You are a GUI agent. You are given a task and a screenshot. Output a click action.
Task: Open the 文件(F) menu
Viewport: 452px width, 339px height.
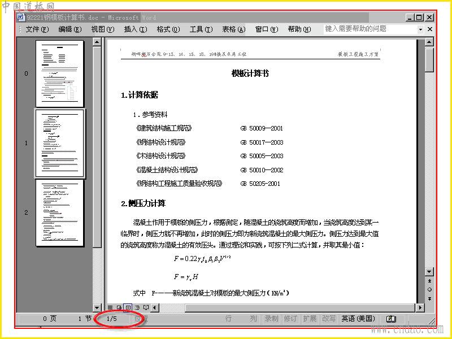(37, 29)
